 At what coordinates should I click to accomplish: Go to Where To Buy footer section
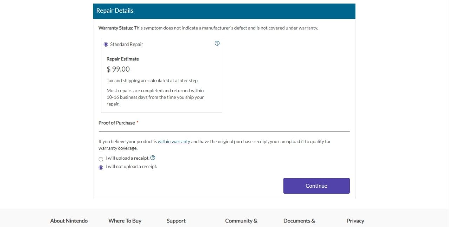125,221
